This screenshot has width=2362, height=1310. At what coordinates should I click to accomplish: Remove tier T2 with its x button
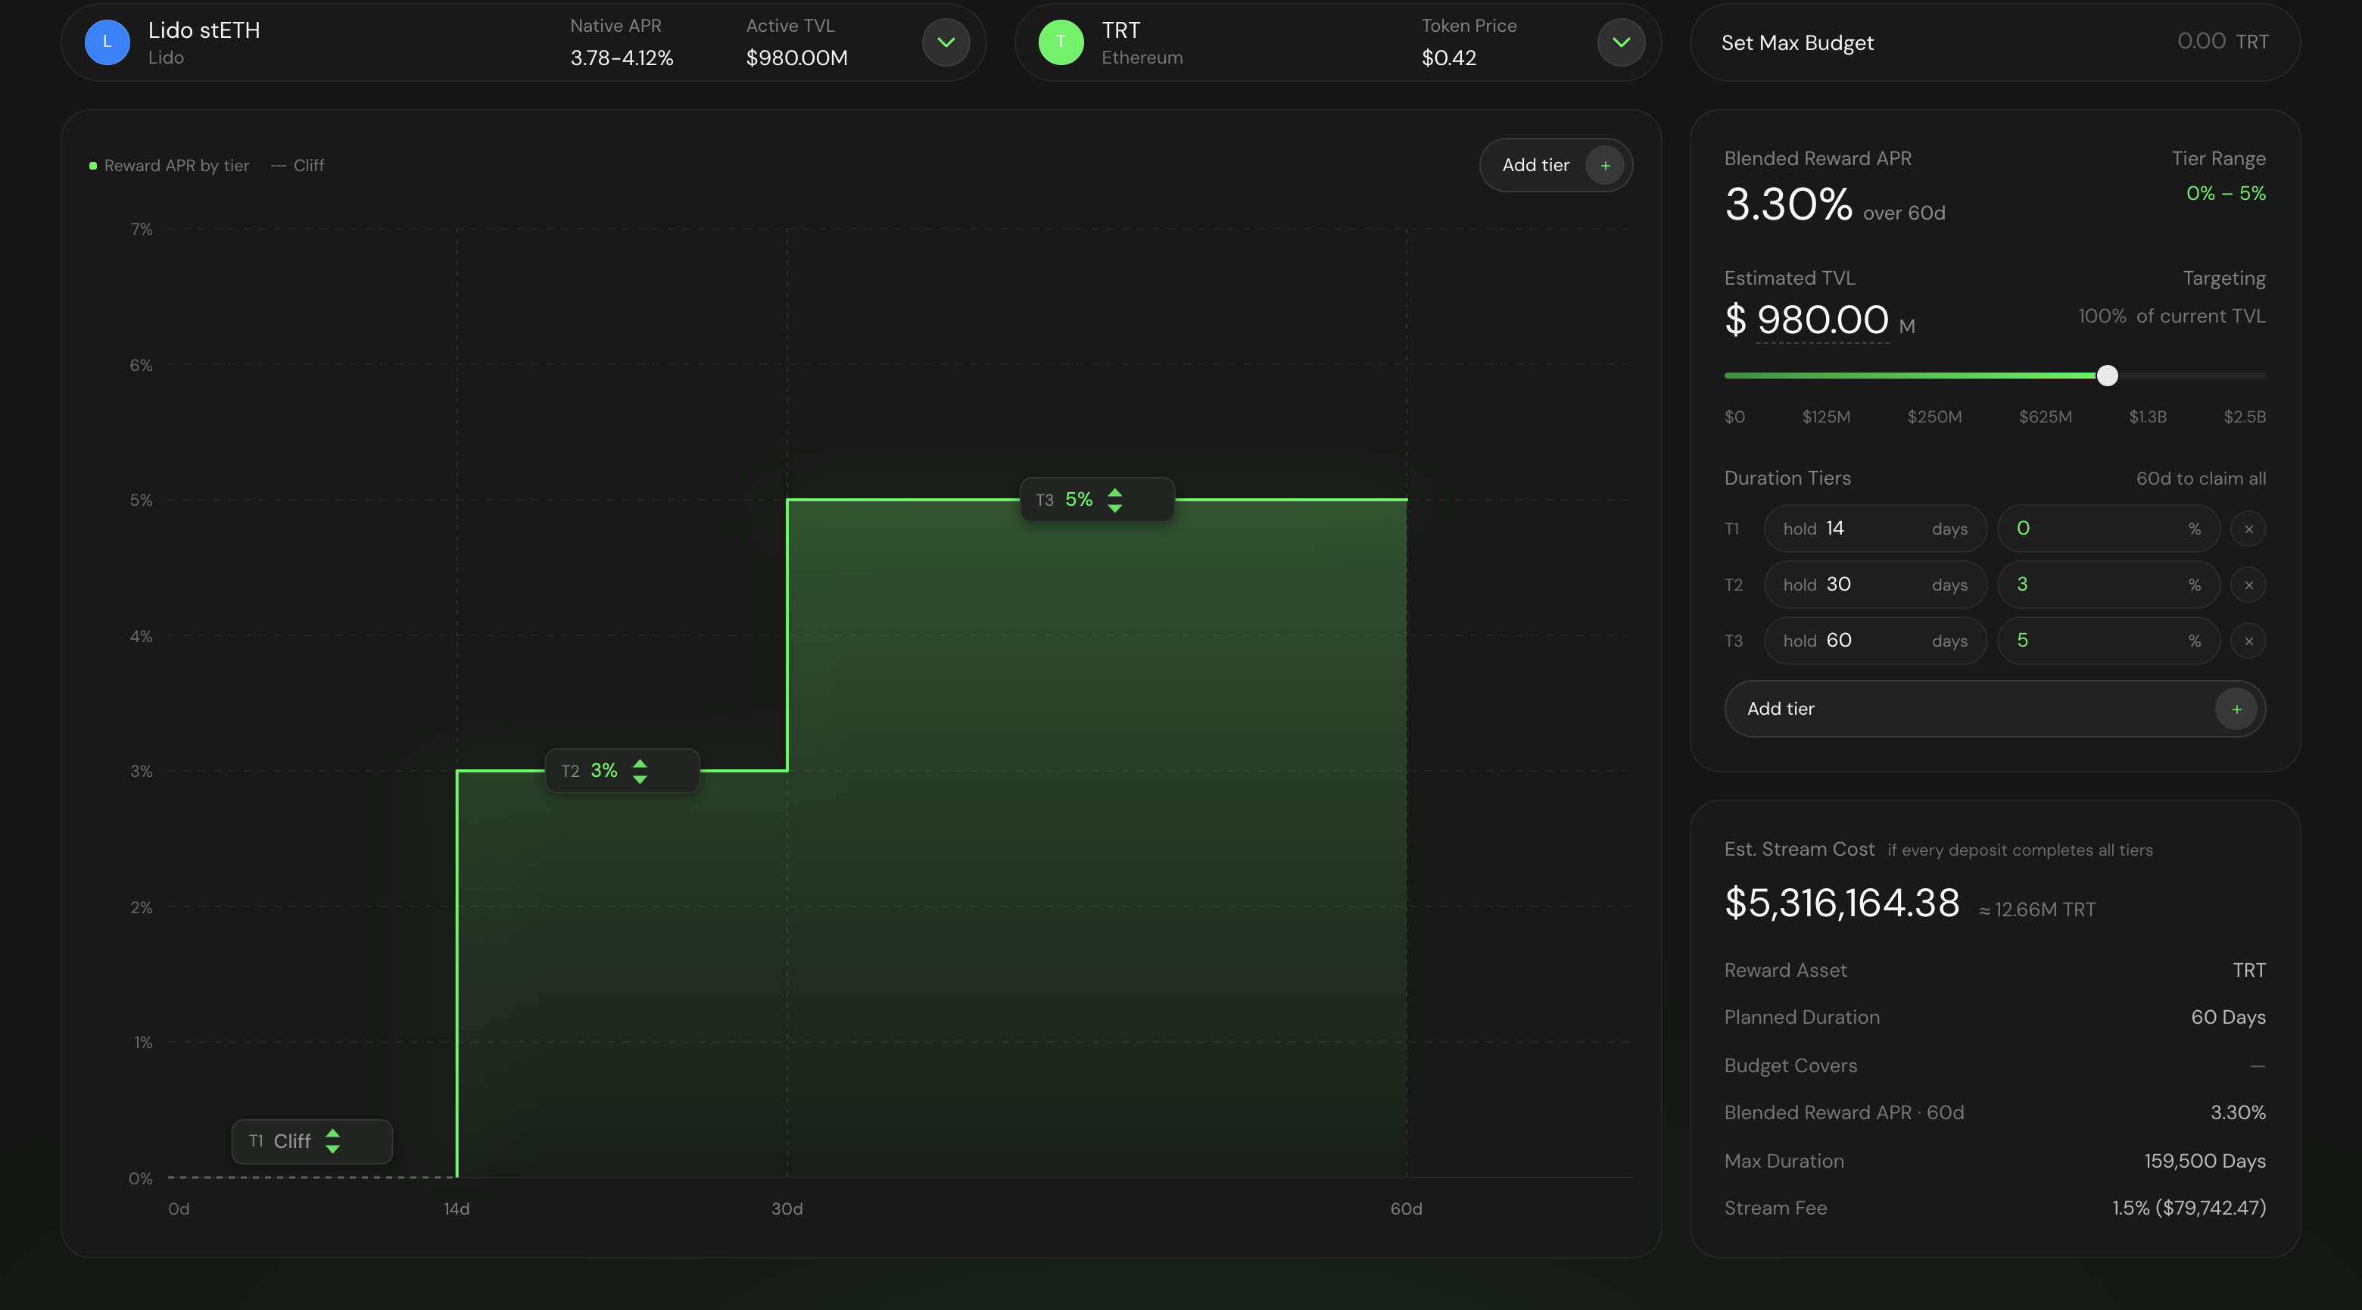click(2248, 585)
